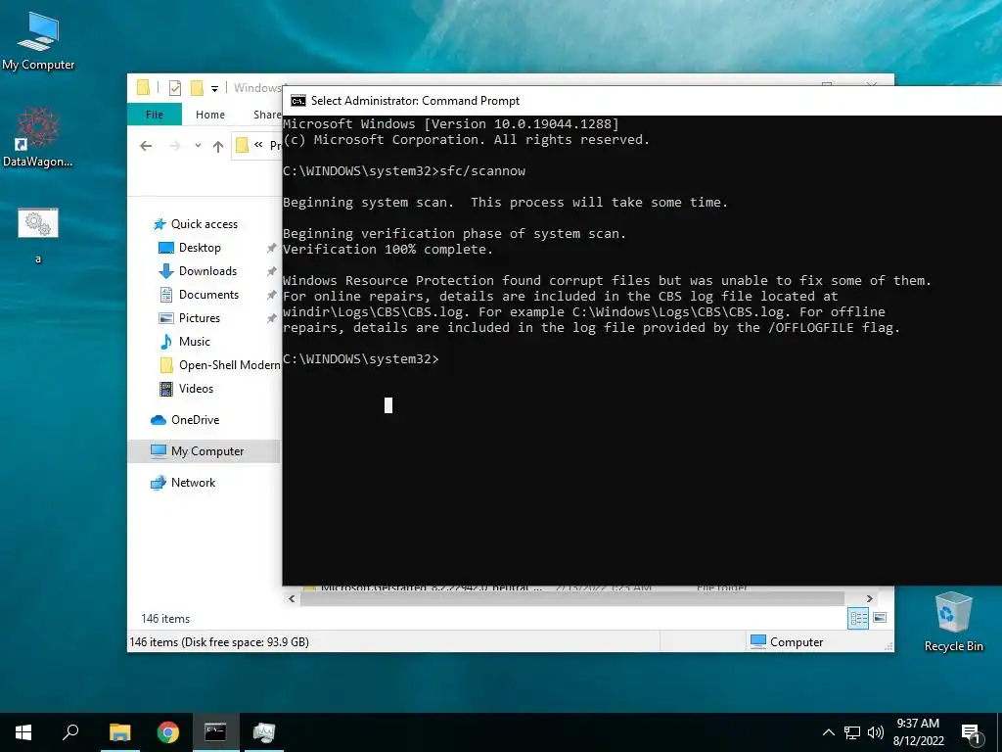Switch Explorer to Details view
This screenshot has width=1002, height=752.
coord(858,618)
